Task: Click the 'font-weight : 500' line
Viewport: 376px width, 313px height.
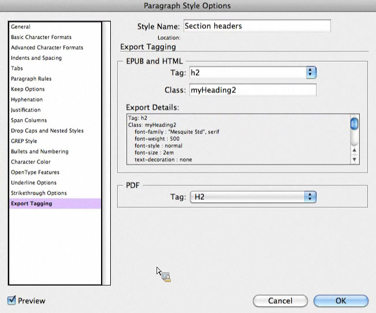Action: tap(157, 139)
